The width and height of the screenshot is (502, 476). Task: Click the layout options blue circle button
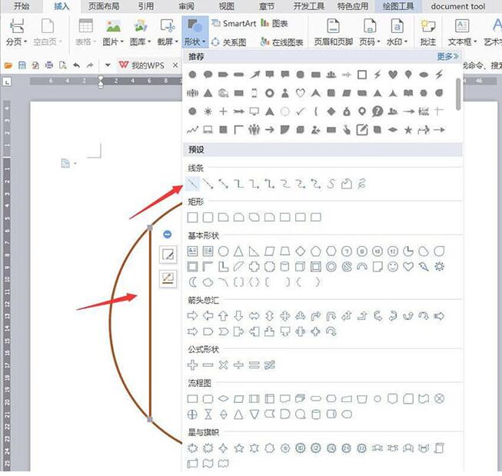coord(168,235)
